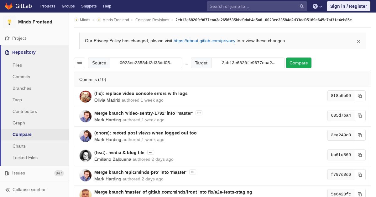The height and width of the screenshot is (197, 376).
Task: Open the about.gitlab.com/privacy link
Action: click(204, 41)
